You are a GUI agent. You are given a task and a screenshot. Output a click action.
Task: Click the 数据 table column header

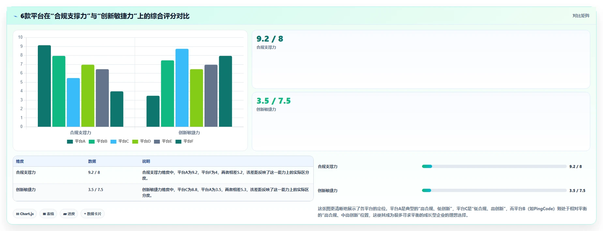tap(92, 161)
